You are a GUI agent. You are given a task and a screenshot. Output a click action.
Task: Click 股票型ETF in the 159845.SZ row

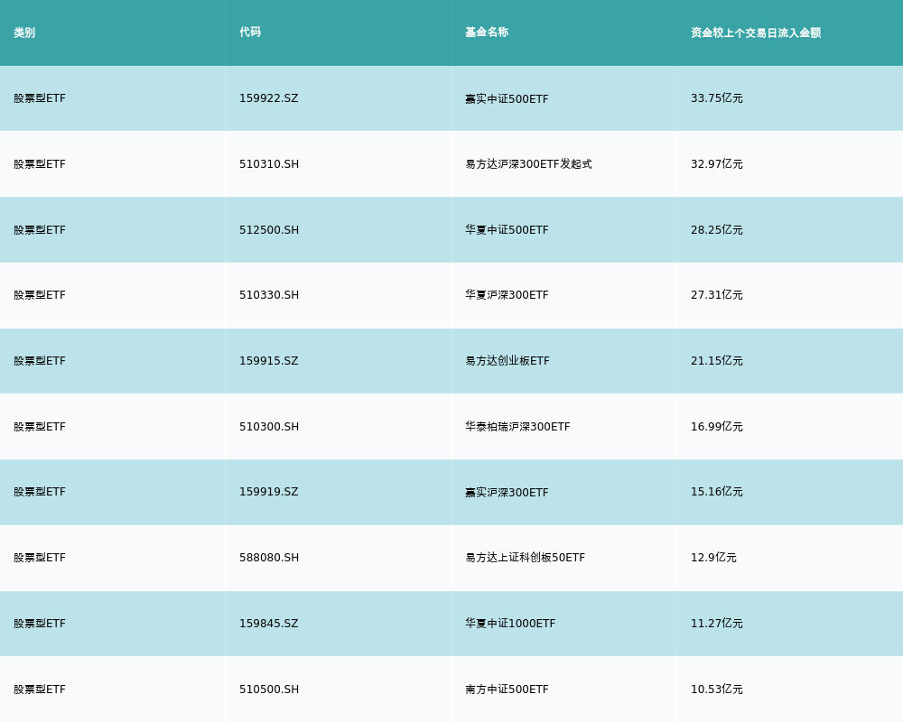tap(40, 624)
